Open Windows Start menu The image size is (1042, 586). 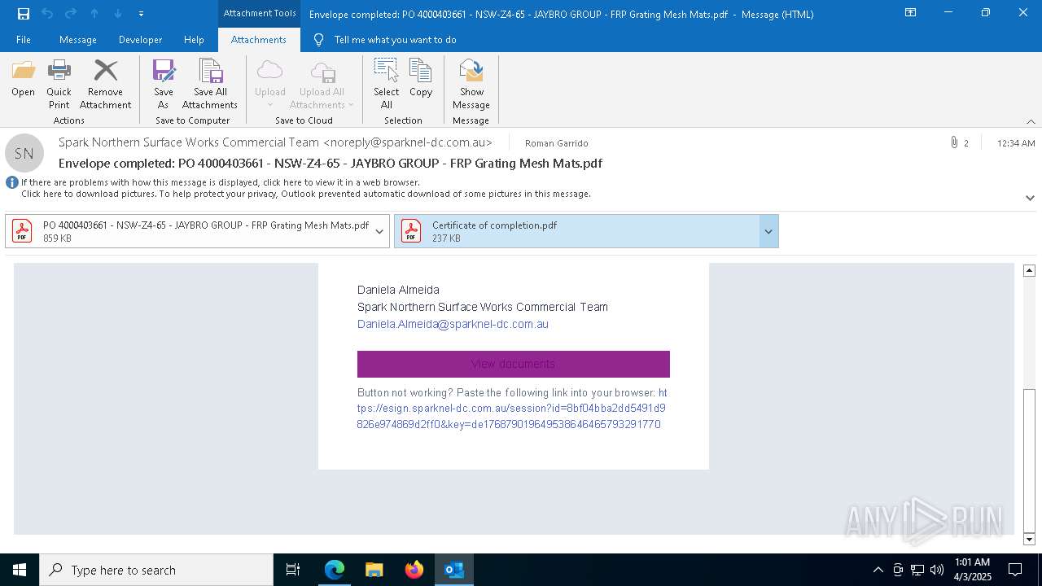pyautogui.click(x=20, y=570)
